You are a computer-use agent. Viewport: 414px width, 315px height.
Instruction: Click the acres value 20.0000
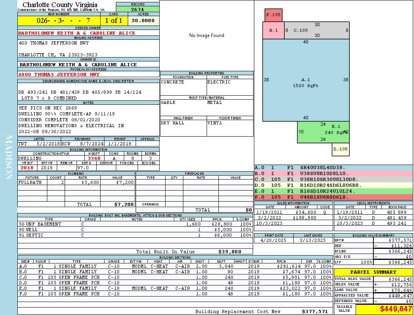[x=144, y=20]
